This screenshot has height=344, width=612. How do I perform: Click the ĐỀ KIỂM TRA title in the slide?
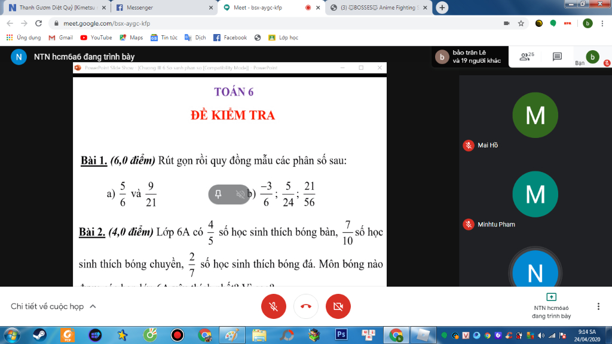232,115
